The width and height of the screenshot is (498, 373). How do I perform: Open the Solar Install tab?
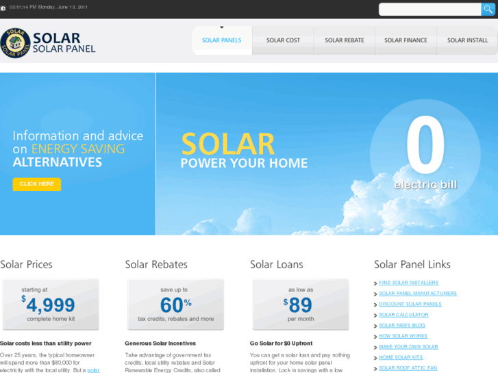467,40
